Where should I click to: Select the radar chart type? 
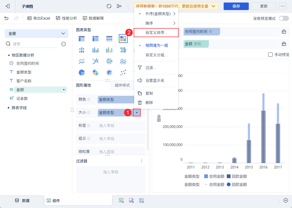[x=109, y=61]
